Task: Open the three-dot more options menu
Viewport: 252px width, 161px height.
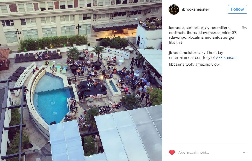Action: [244, 153]
